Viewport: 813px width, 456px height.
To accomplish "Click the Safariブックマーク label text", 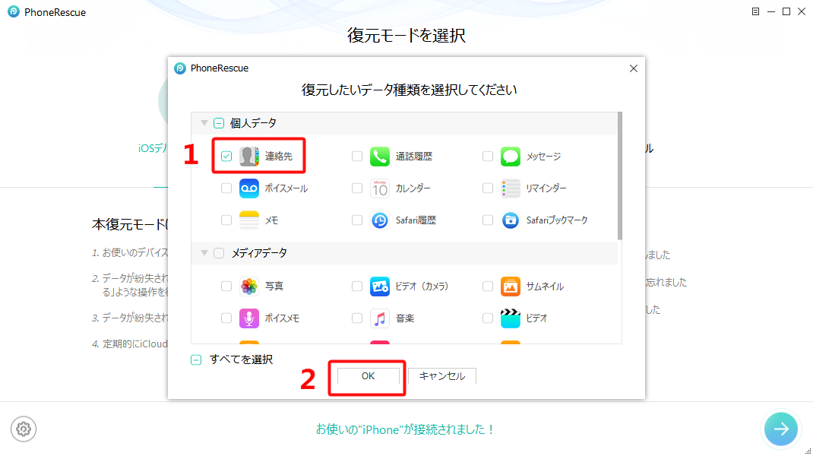I will tap(557, 220).
